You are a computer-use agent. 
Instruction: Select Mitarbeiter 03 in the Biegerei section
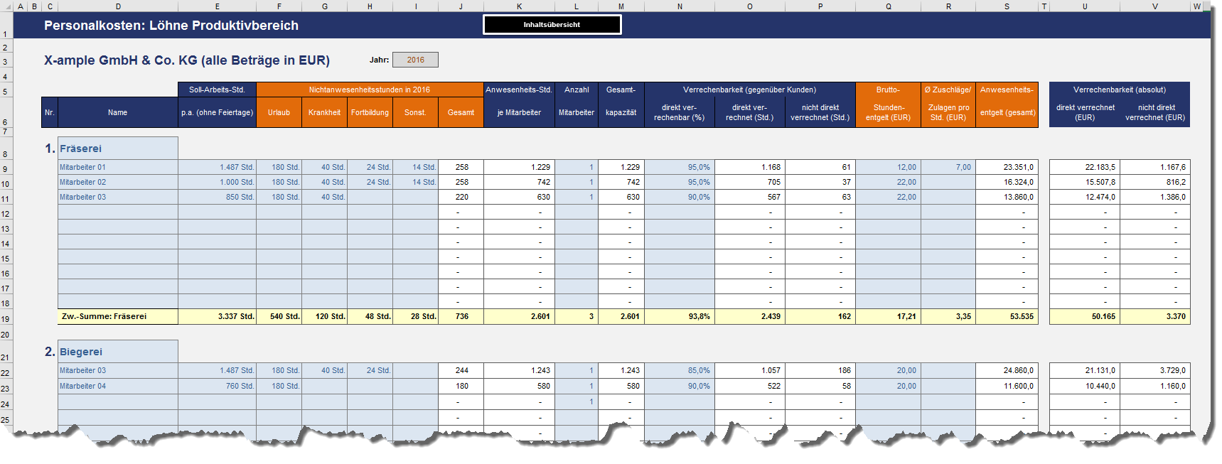click(117, 370)
